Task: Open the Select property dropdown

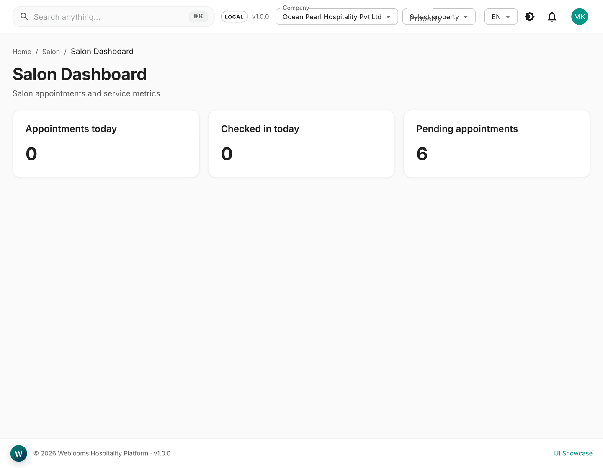Action: pyautogui.click(x=439, y=17)
